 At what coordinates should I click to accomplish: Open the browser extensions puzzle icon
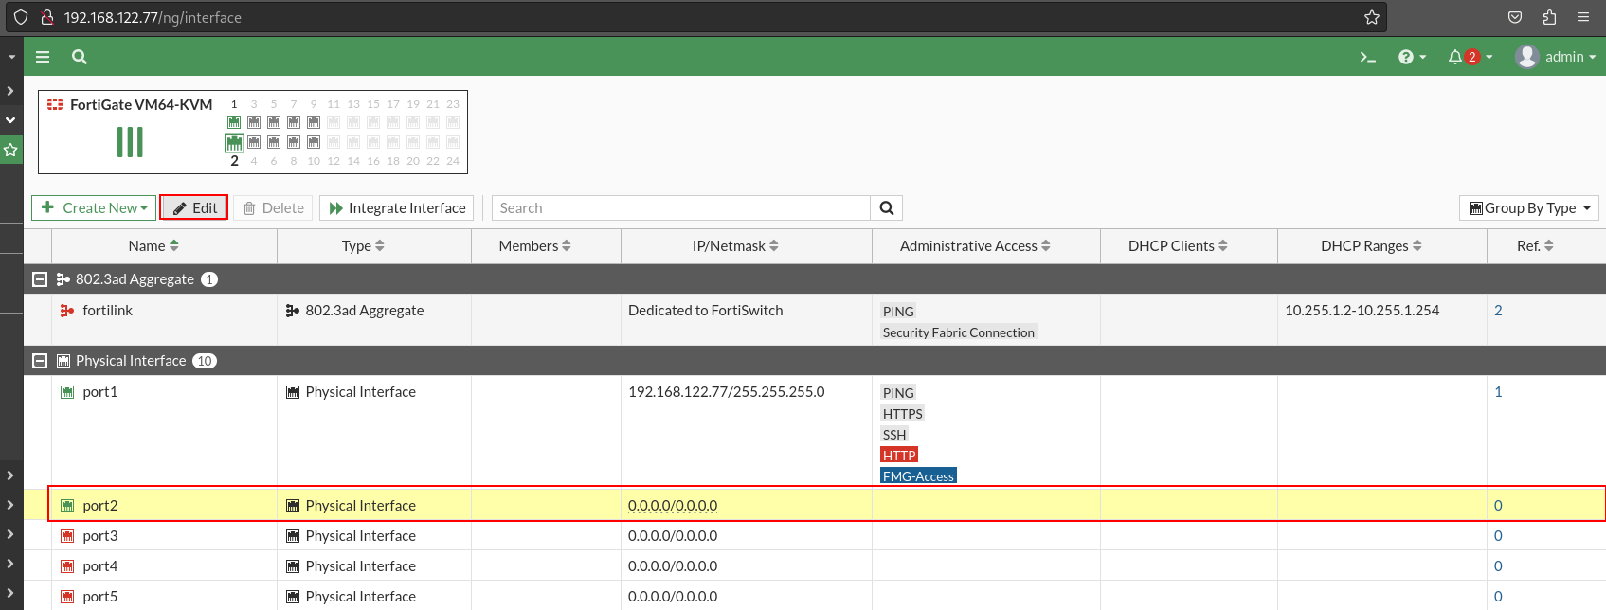(1549, 17)
